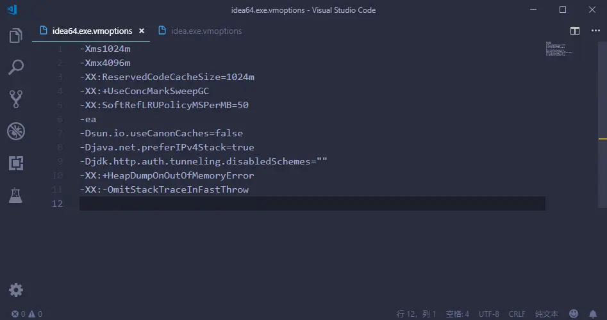Change language mode 纯文本
The height and width of the screenshot is (320, 607).
(547, 314)
